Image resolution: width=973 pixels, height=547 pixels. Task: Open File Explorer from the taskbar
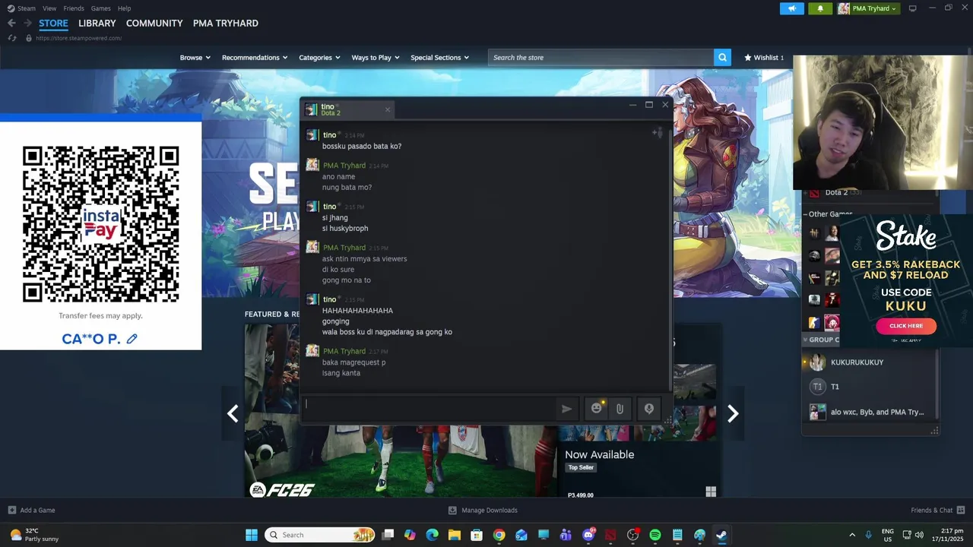[x=454, y=535]
